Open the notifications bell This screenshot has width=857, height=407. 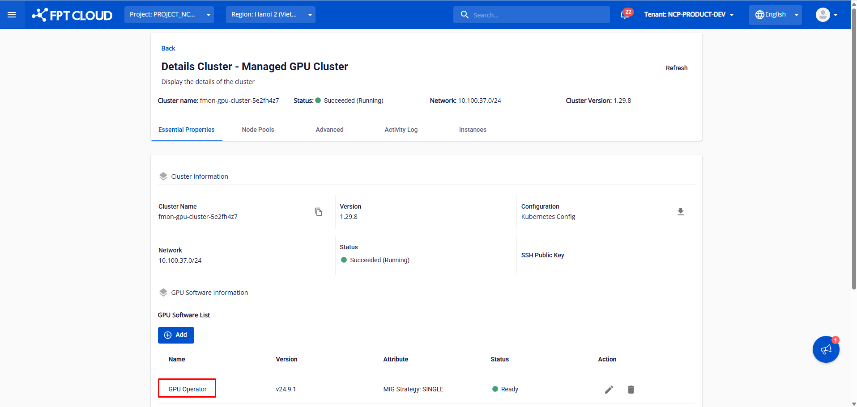click(625, 15)
